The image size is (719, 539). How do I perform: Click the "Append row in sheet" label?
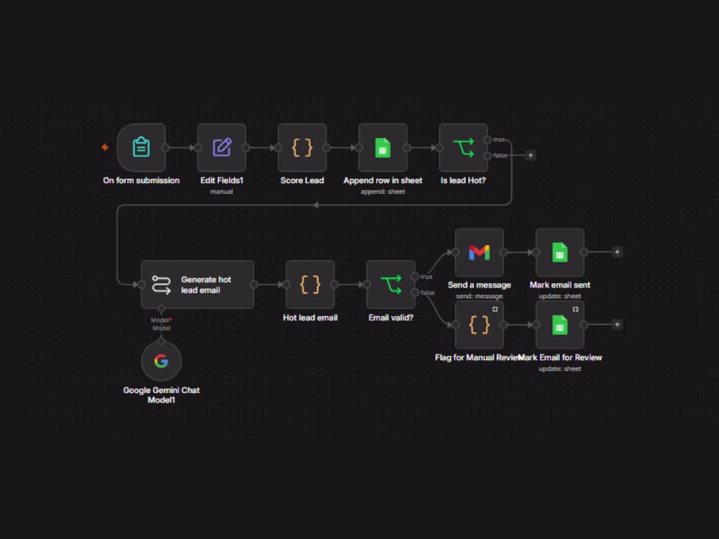(x=383, y=180)
